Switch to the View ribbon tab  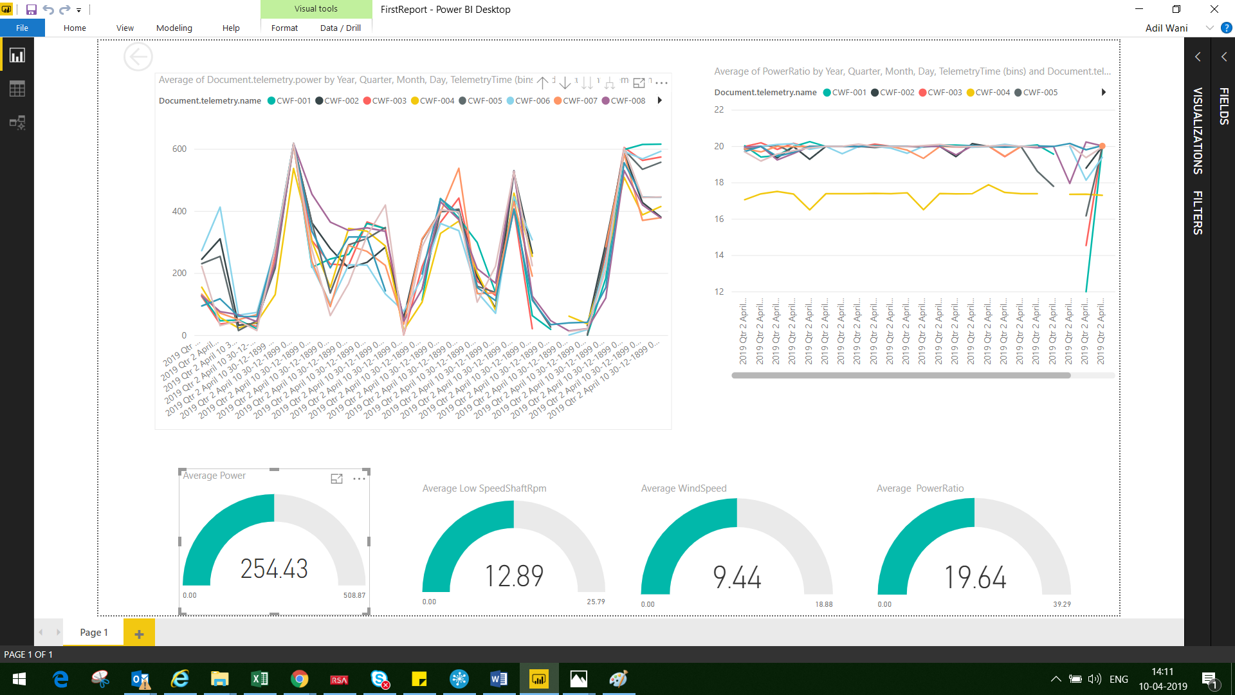click(x=125, y=28)
